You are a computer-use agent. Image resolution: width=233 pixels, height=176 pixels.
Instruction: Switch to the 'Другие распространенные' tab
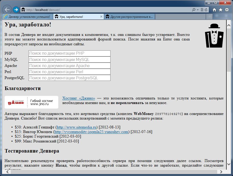pos(129,17)
